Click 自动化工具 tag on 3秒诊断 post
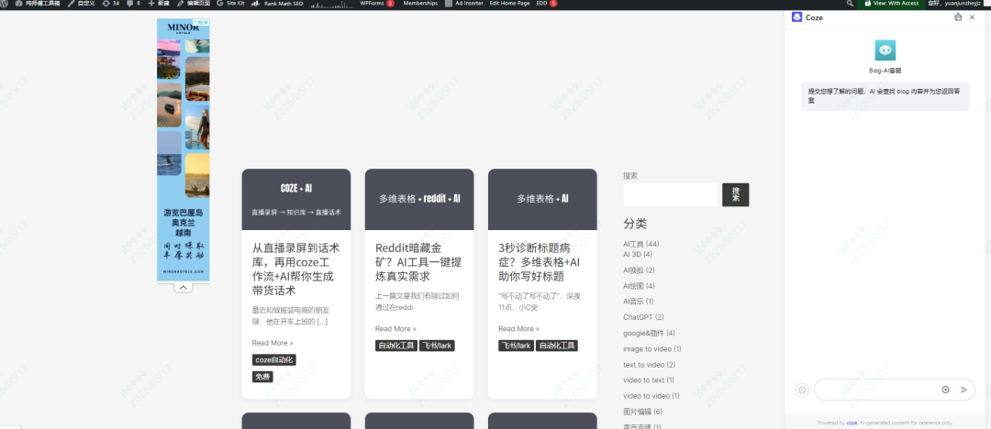991x429 pixels. click(557, 346)
